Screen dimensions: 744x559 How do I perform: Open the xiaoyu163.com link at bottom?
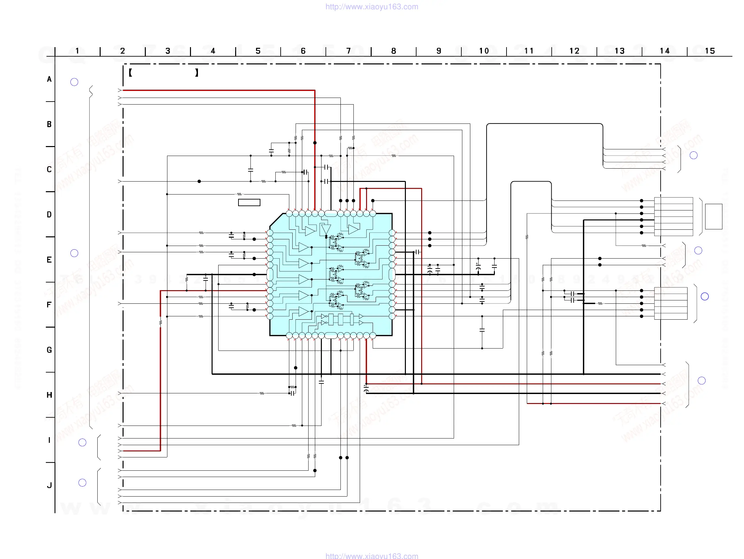point(372,556)
